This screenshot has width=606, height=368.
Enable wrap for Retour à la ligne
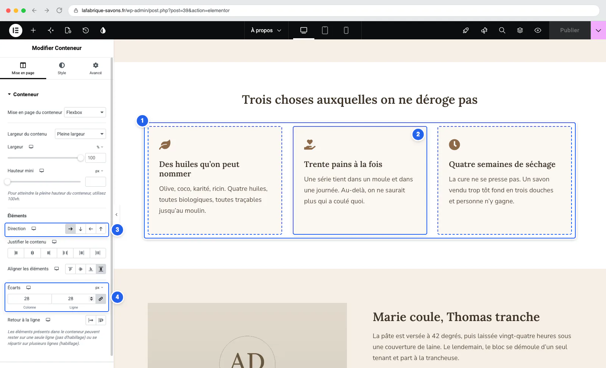click(101, 320)
